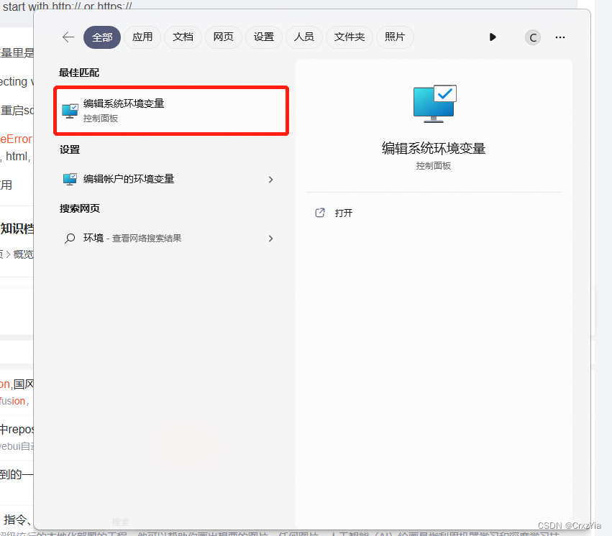
Task: Select the 设置 filter in search tabs
Action: point(263,37)
